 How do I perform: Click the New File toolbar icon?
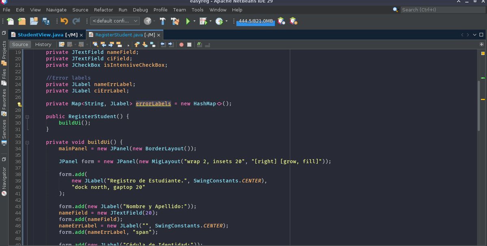pyautogui.click(x=10, y=21)
